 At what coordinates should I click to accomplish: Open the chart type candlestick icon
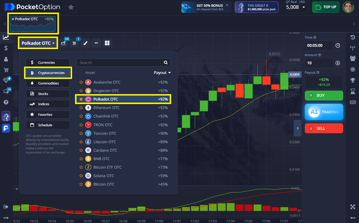coord(64,43)
